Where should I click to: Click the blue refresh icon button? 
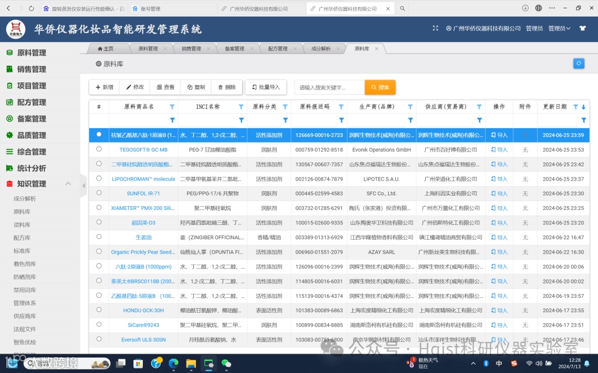pos(579,64)
